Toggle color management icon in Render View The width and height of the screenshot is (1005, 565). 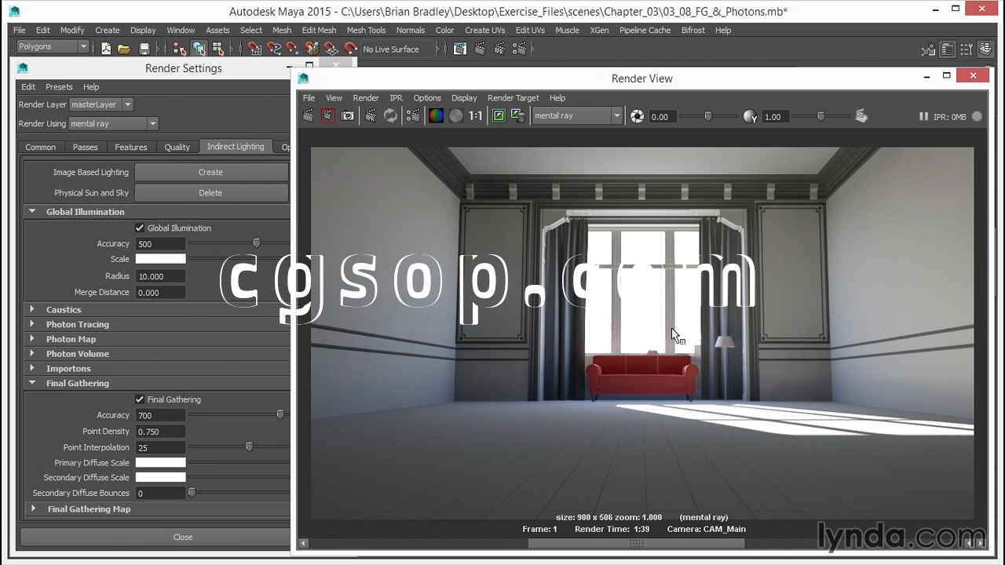[x=861, y=116]
